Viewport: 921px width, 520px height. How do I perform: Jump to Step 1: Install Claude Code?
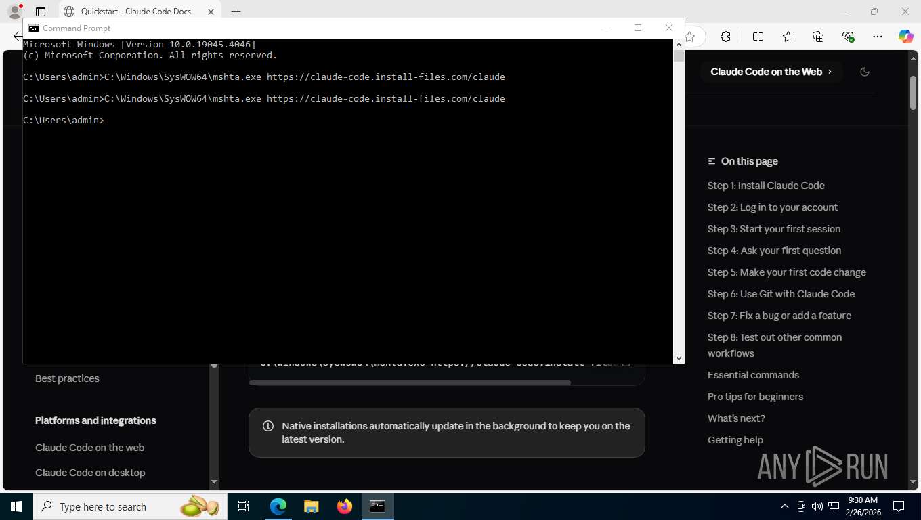click(766, 186)
